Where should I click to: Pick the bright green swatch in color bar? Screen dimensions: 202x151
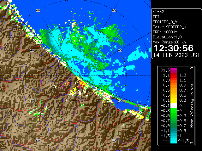pos(174,111)
